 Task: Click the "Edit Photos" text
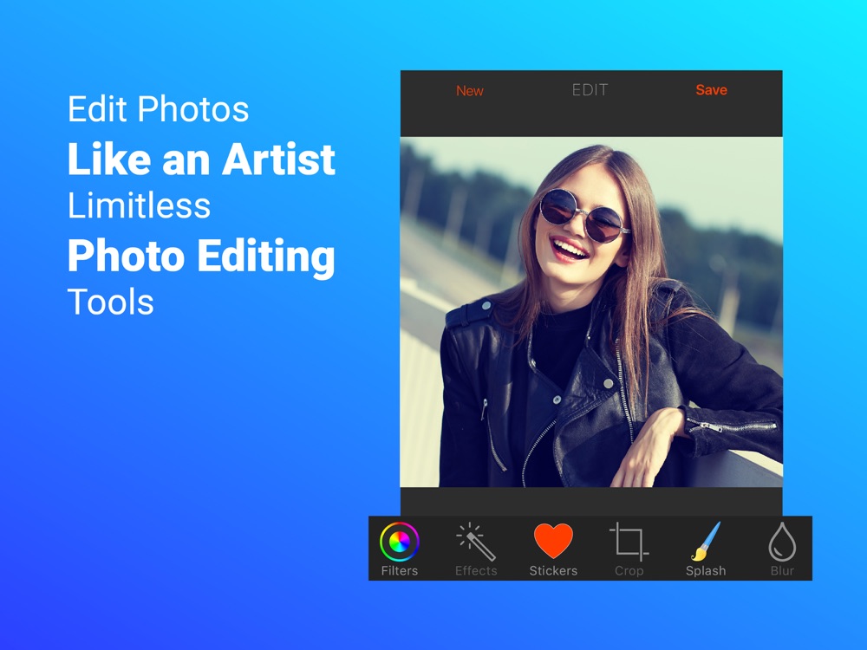(x=158, y=109)
